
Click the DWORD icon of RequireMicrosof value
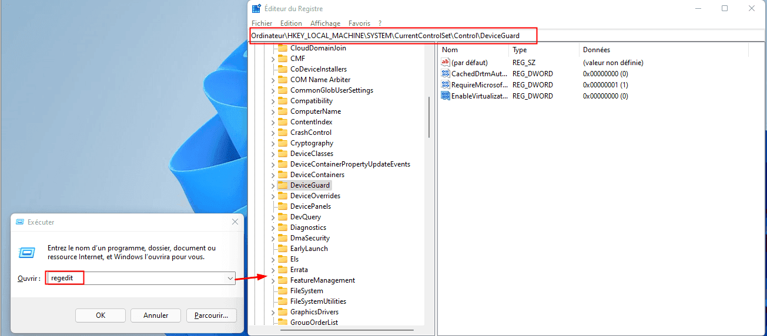pos(446,84)
